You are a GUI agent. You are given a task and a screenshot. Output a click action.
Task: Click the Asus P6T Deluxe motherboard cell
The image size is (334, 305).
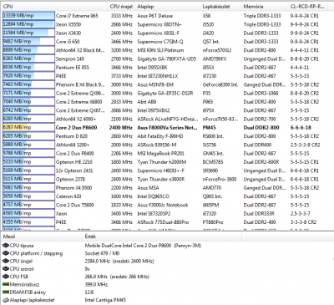coord(154,16)
